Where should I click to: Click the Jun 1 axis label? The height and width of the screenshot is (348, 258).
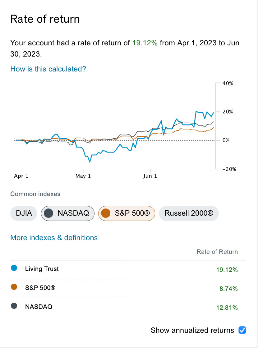150,176
